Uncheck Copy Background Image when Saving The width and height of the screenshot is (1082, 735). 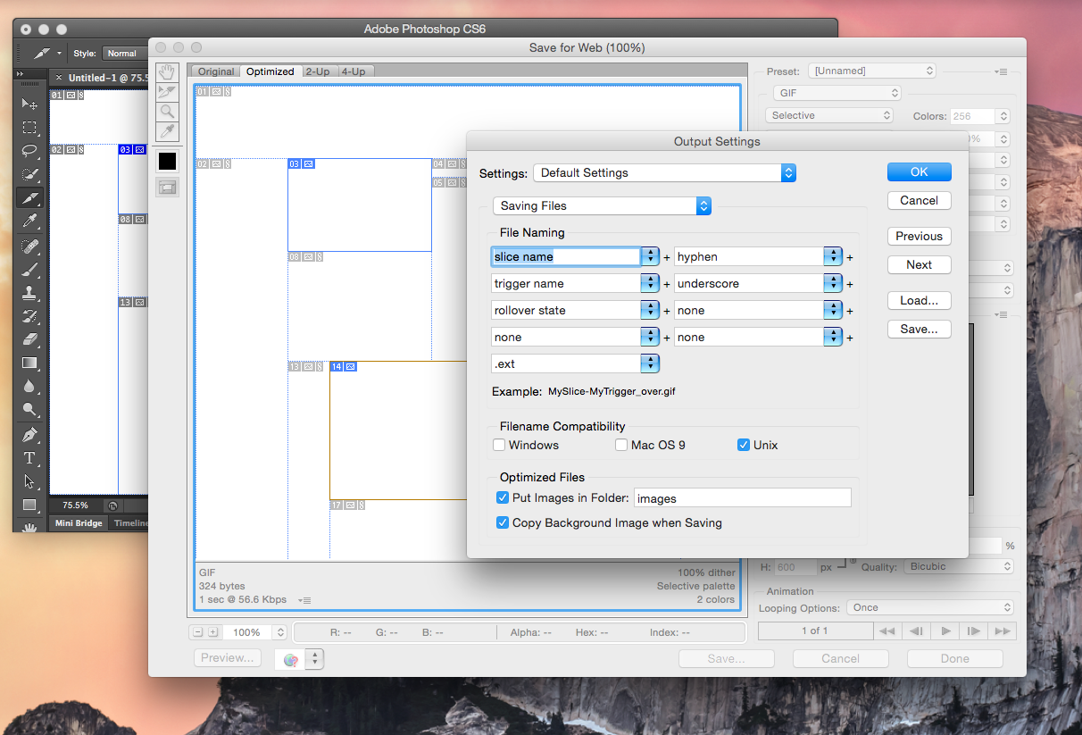click(502, 522)
